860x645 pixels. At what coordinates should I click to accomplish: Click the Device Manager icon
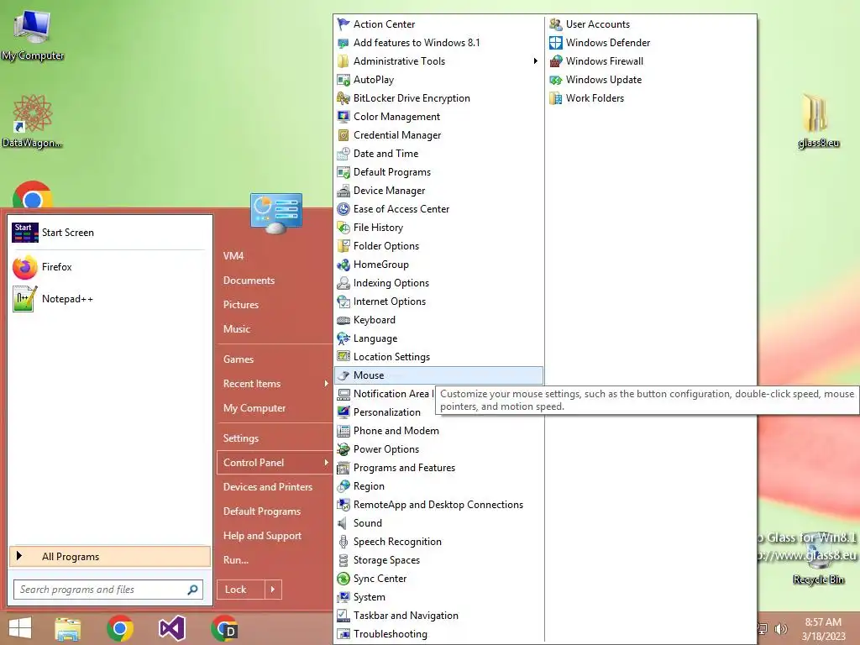click(343, 191)
